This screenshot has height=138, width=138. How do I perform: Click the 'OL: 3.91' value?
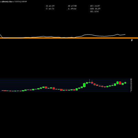pos(94,12)
